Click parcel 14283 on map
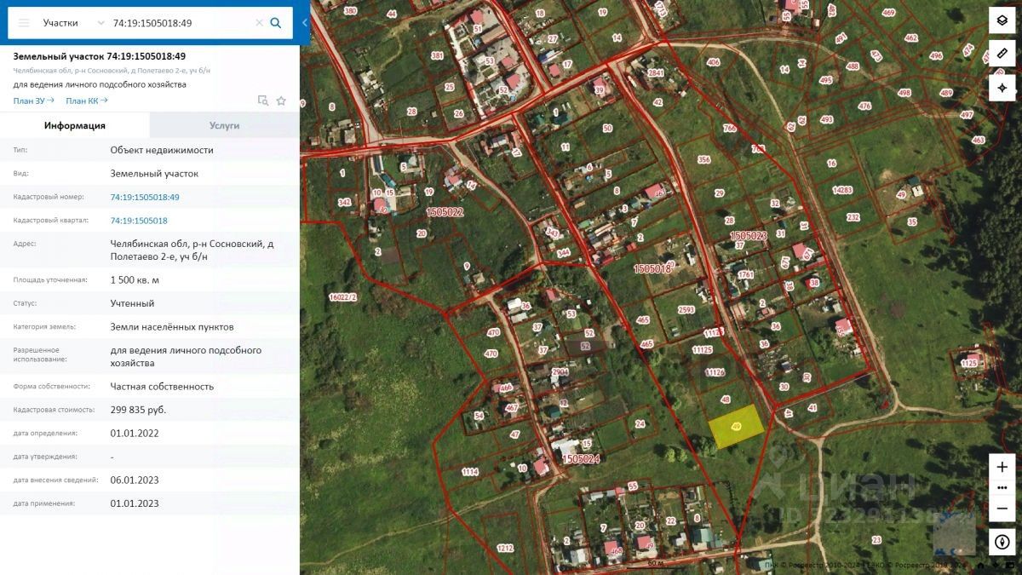Screen dimensions: 1022x575 pyautogui.click(x=842, y=190)
